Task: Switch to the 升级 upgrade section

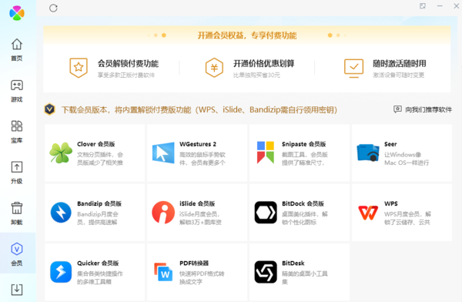Action: [17, 173]
